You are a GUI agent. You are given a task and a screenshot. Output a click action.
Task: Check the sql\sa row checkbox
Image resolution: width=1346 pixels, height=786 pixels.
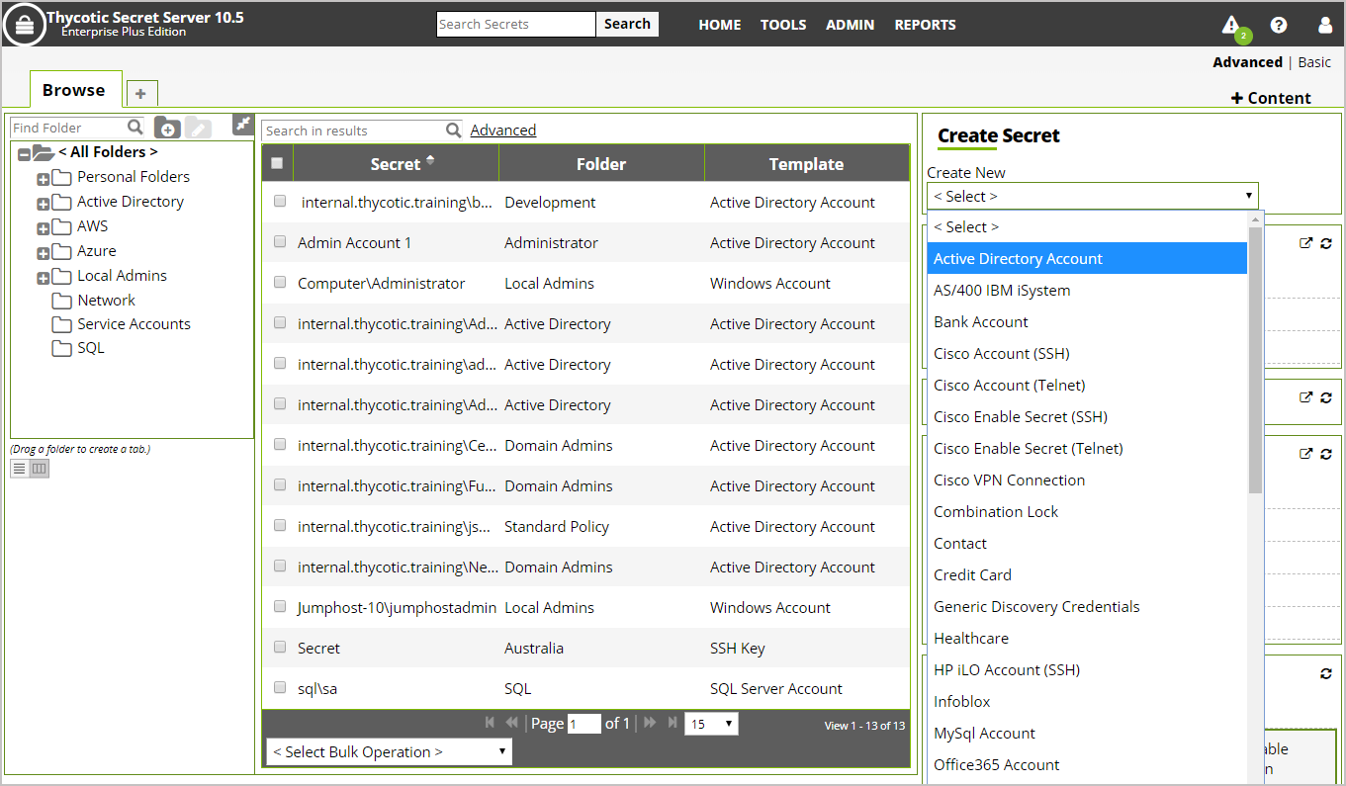[280, 687]
